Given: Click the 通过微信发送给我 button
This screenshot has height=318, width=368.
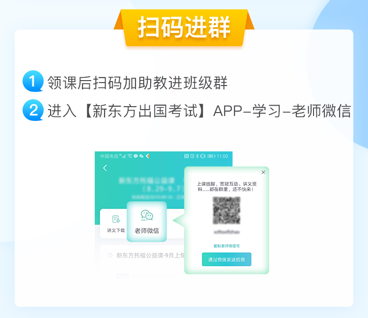Looking at the screenshot, I should [227, 260].
